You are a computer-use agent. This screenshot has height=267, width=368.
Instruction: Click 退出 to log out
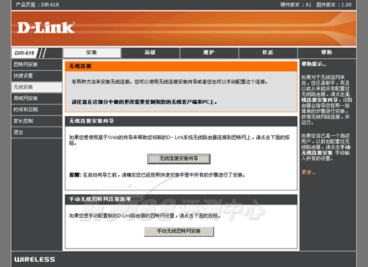tap(37, 132)
